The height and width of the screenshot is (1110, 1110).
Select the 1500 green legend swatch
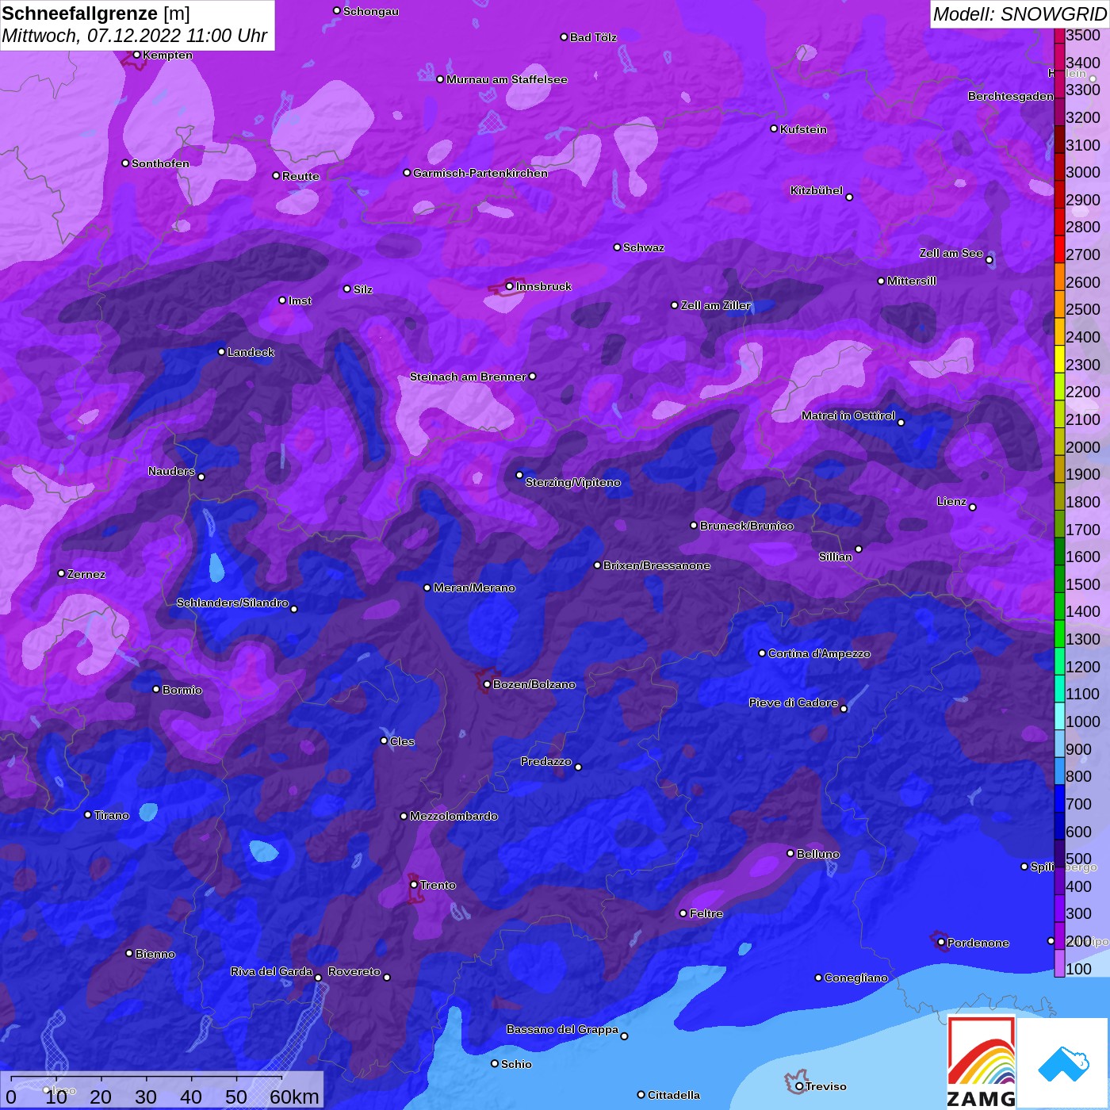click(1059, 578)
